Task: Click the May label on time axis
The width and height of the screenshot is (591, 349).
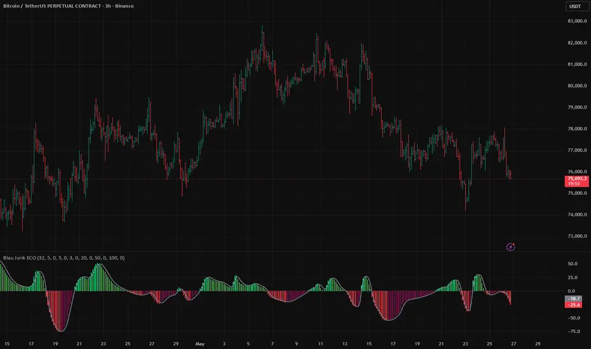Action: [x=200, y=344]
